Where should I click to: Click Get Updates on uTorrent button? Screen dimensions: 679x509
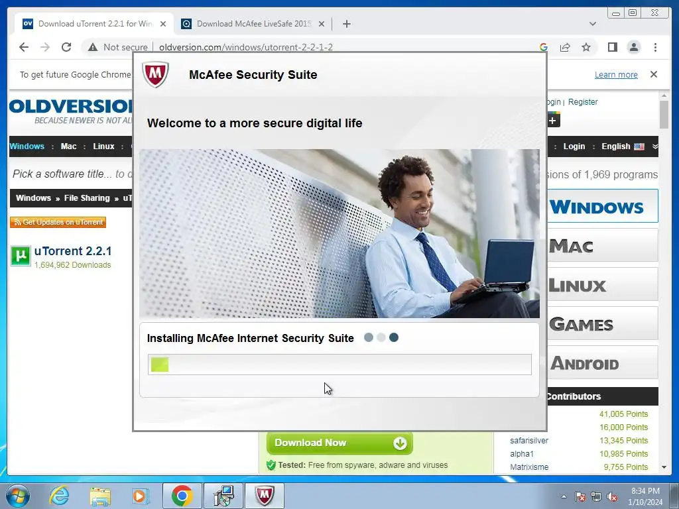coord(58,222)
